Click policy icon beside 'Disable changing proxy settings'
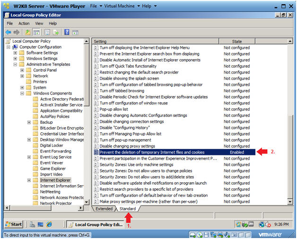297x239 pixels. pos(96,146)
